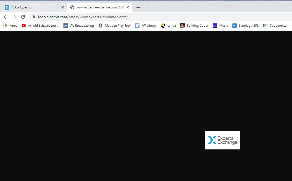Click the Lynda bookmark favicon

pyautogui.click(x=163, y=26)
